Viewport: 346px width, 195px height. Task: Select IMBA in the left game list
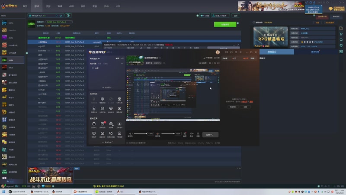coord(12,60)
